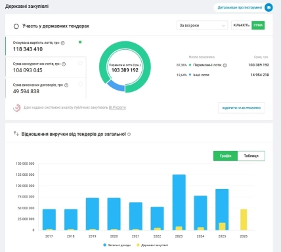Click help icon beside 'Сума виконаних договорів'
This screenshot has height=252, width=281.
click(x=66, y=85)
